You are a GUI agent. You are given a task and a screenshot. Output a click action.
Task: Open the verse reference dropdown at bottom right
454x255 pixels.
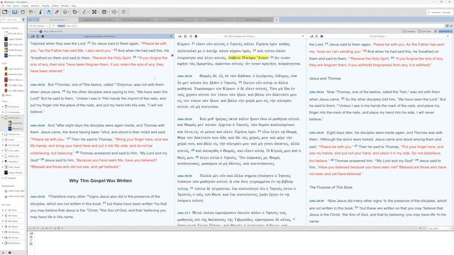pos(439,228)
